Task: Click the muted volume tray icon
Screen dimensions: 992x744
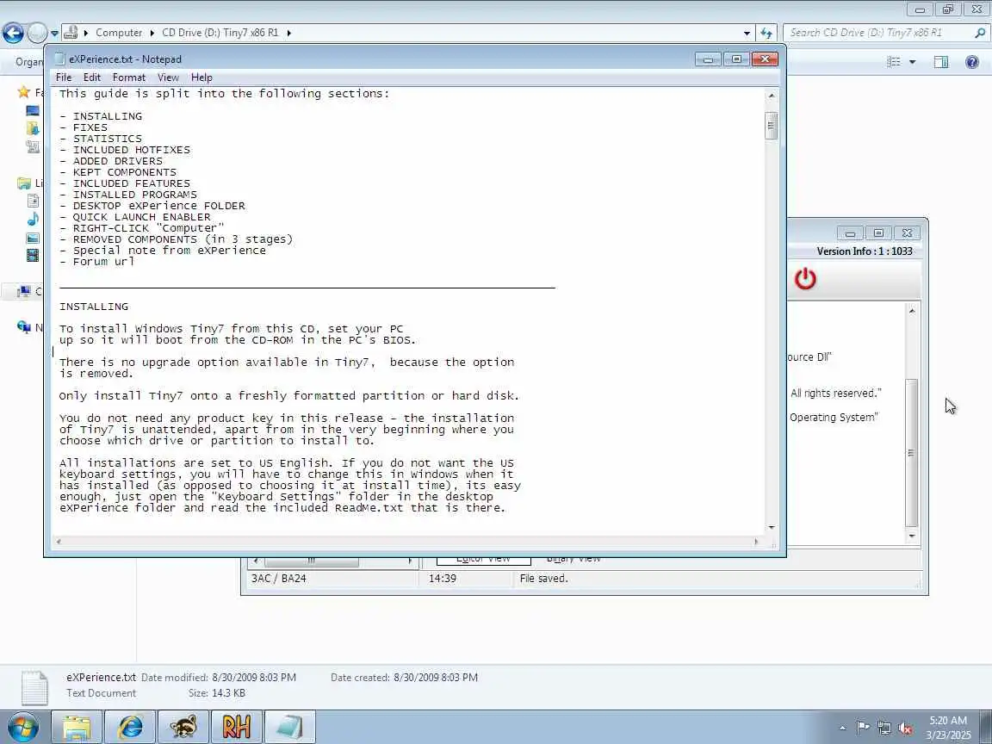Action: 905,728
